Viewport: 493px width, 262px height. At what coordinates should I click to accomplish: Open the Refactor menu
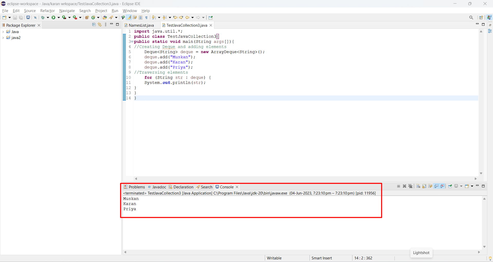[x=48, y=11]
